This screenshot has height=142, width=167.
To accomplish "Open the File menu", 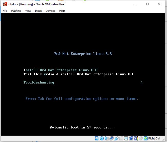I will 5,11.
